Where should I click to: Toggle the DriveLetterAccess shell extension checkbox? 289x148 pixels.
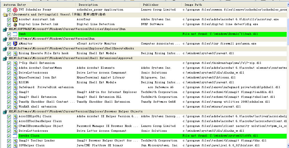pos(9,73)
